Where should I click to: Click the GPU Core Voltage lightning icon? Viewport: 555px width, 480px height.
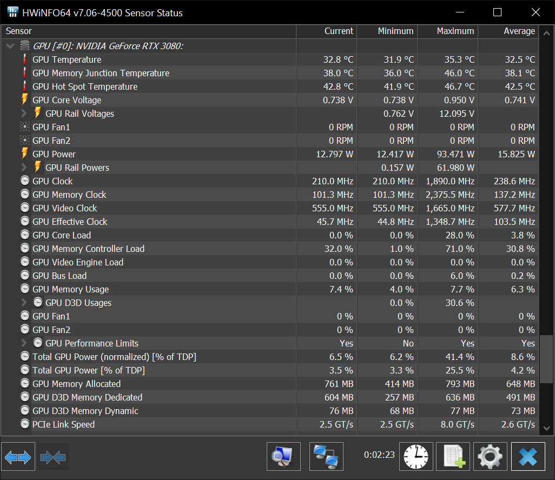click(24, 100)
